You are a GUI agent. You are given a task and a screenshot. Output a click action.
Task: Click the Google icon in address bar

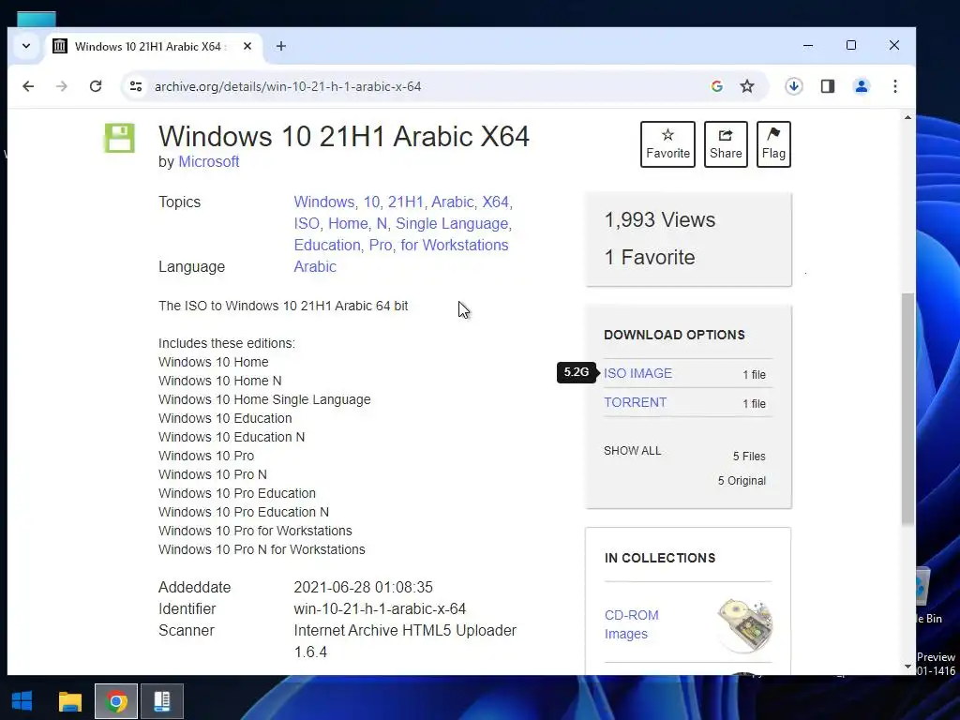717,86
